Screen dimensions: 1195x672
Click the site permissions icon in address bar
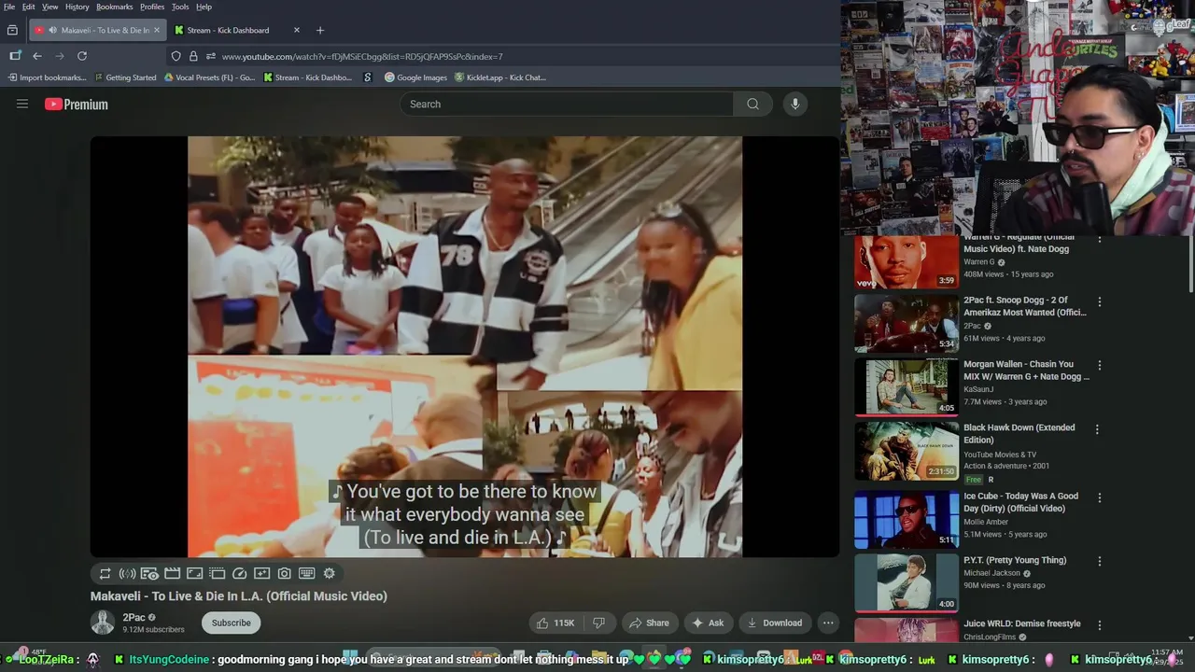click(x=210, y=56)
